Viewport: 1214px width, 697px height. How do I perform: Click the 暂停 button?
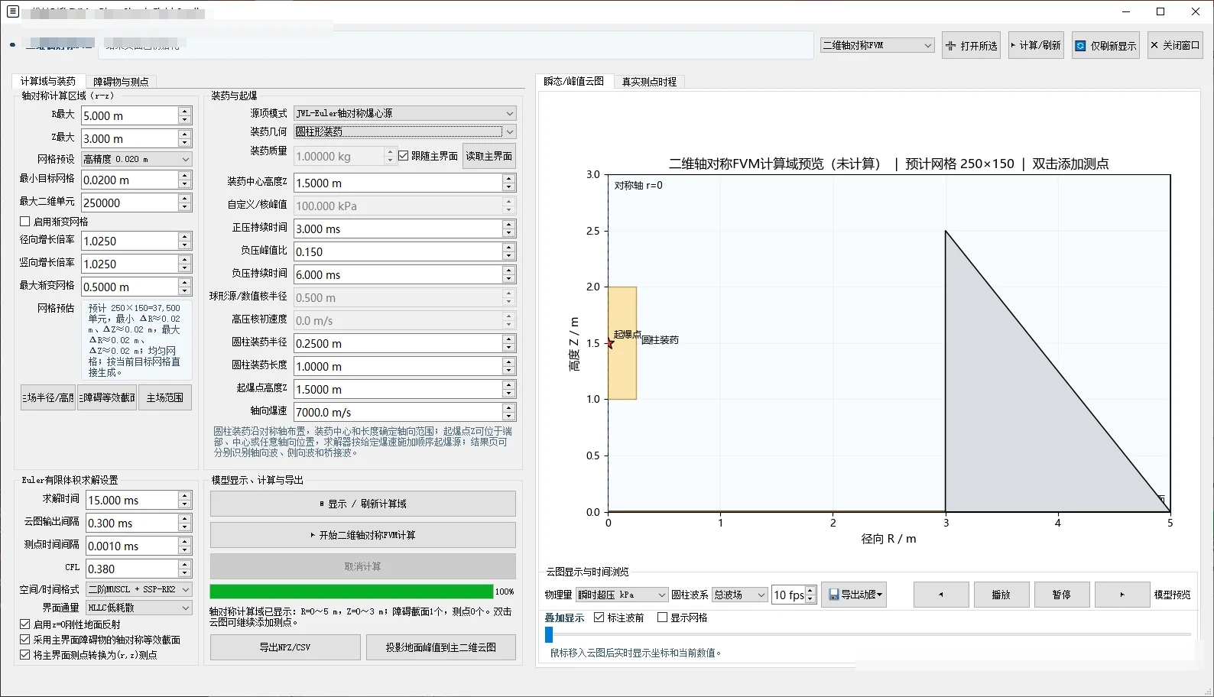(1062, 595)
